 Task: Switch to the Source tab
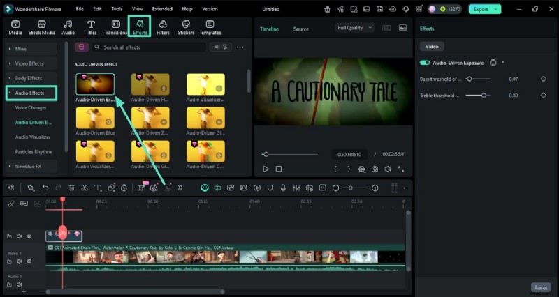301,29
